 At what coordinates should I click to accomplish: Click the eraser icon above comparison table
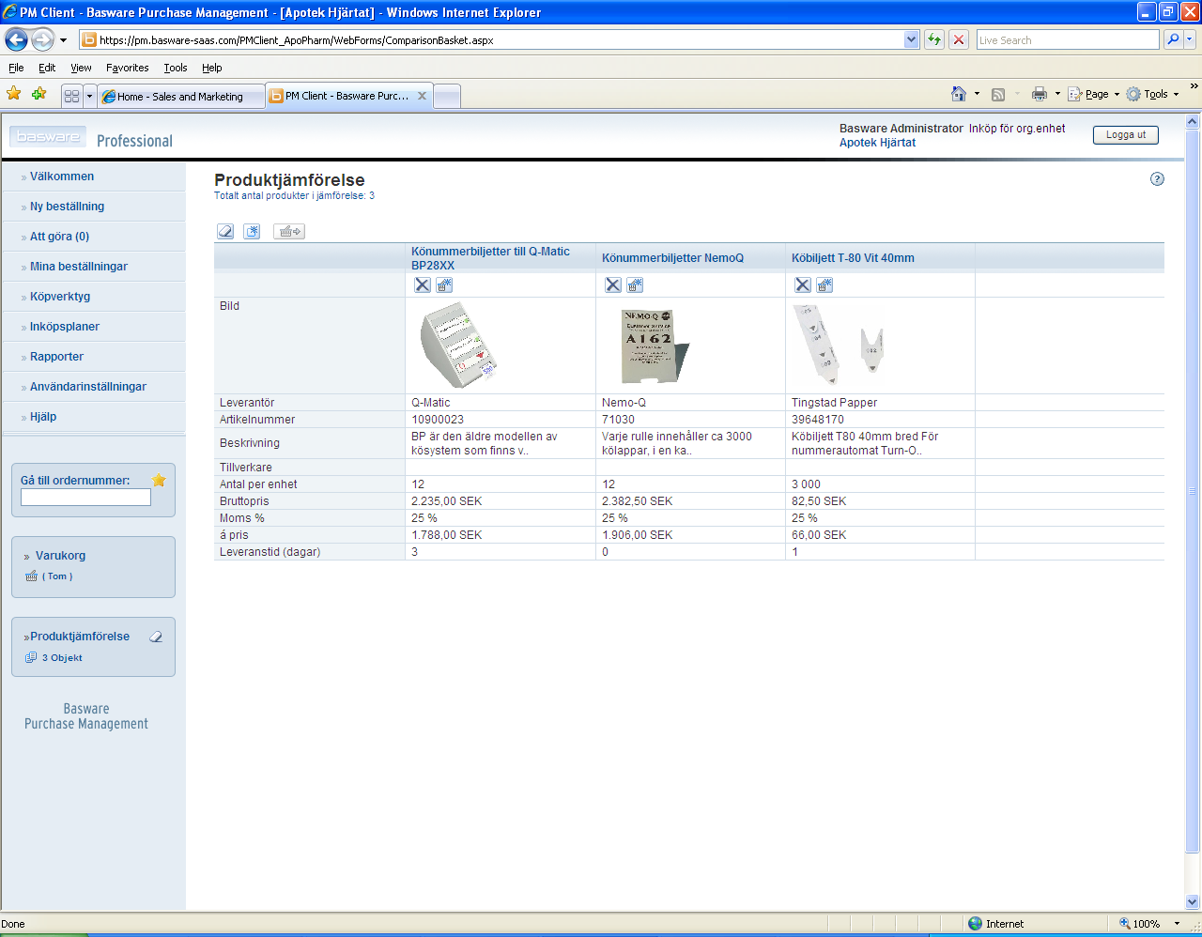point(225,231)
